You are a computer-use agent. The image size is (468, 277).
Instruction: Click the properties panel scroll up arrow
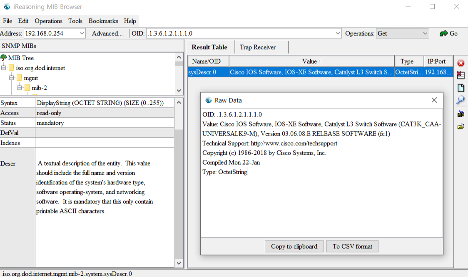click(179, 103)
